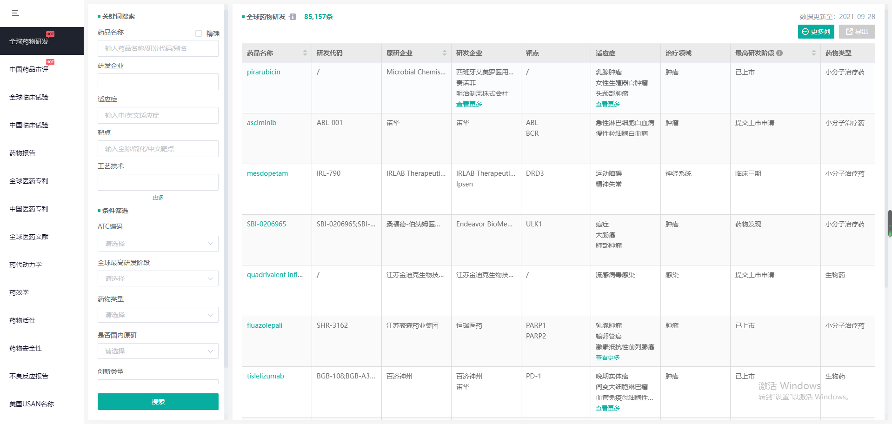Click the info icon beside 全球药物研发 title
The width and height of the screenshot is (892, 424).
point(293,17)
